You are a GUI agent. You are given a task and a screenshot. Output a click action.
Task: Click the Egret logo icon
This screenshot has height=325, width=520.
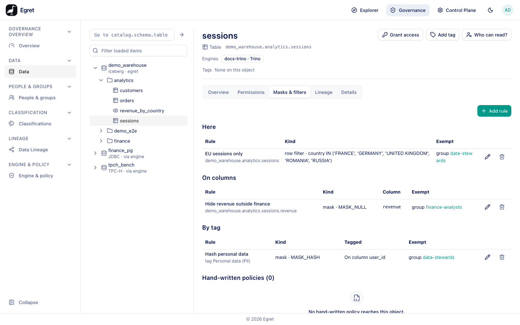point(12,10)
